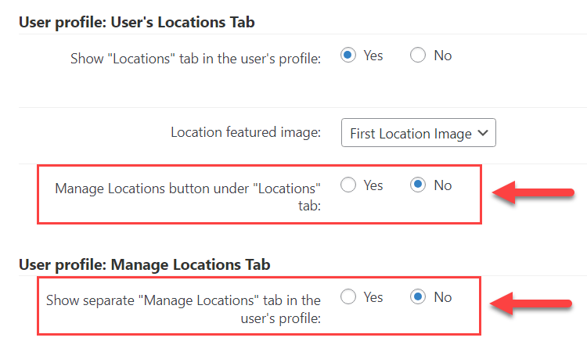587x352 pixels.
Task: Click the red arrow beside separate Manage Locations tab row
Action: [x=534, y=304]
